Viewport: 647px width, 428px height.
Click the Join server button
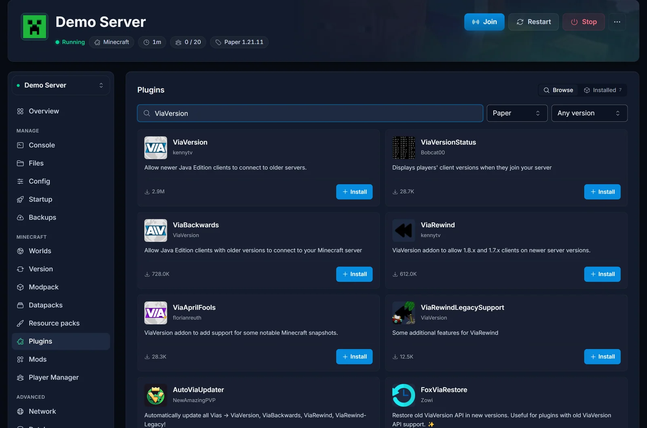click(x=484, y=22)
